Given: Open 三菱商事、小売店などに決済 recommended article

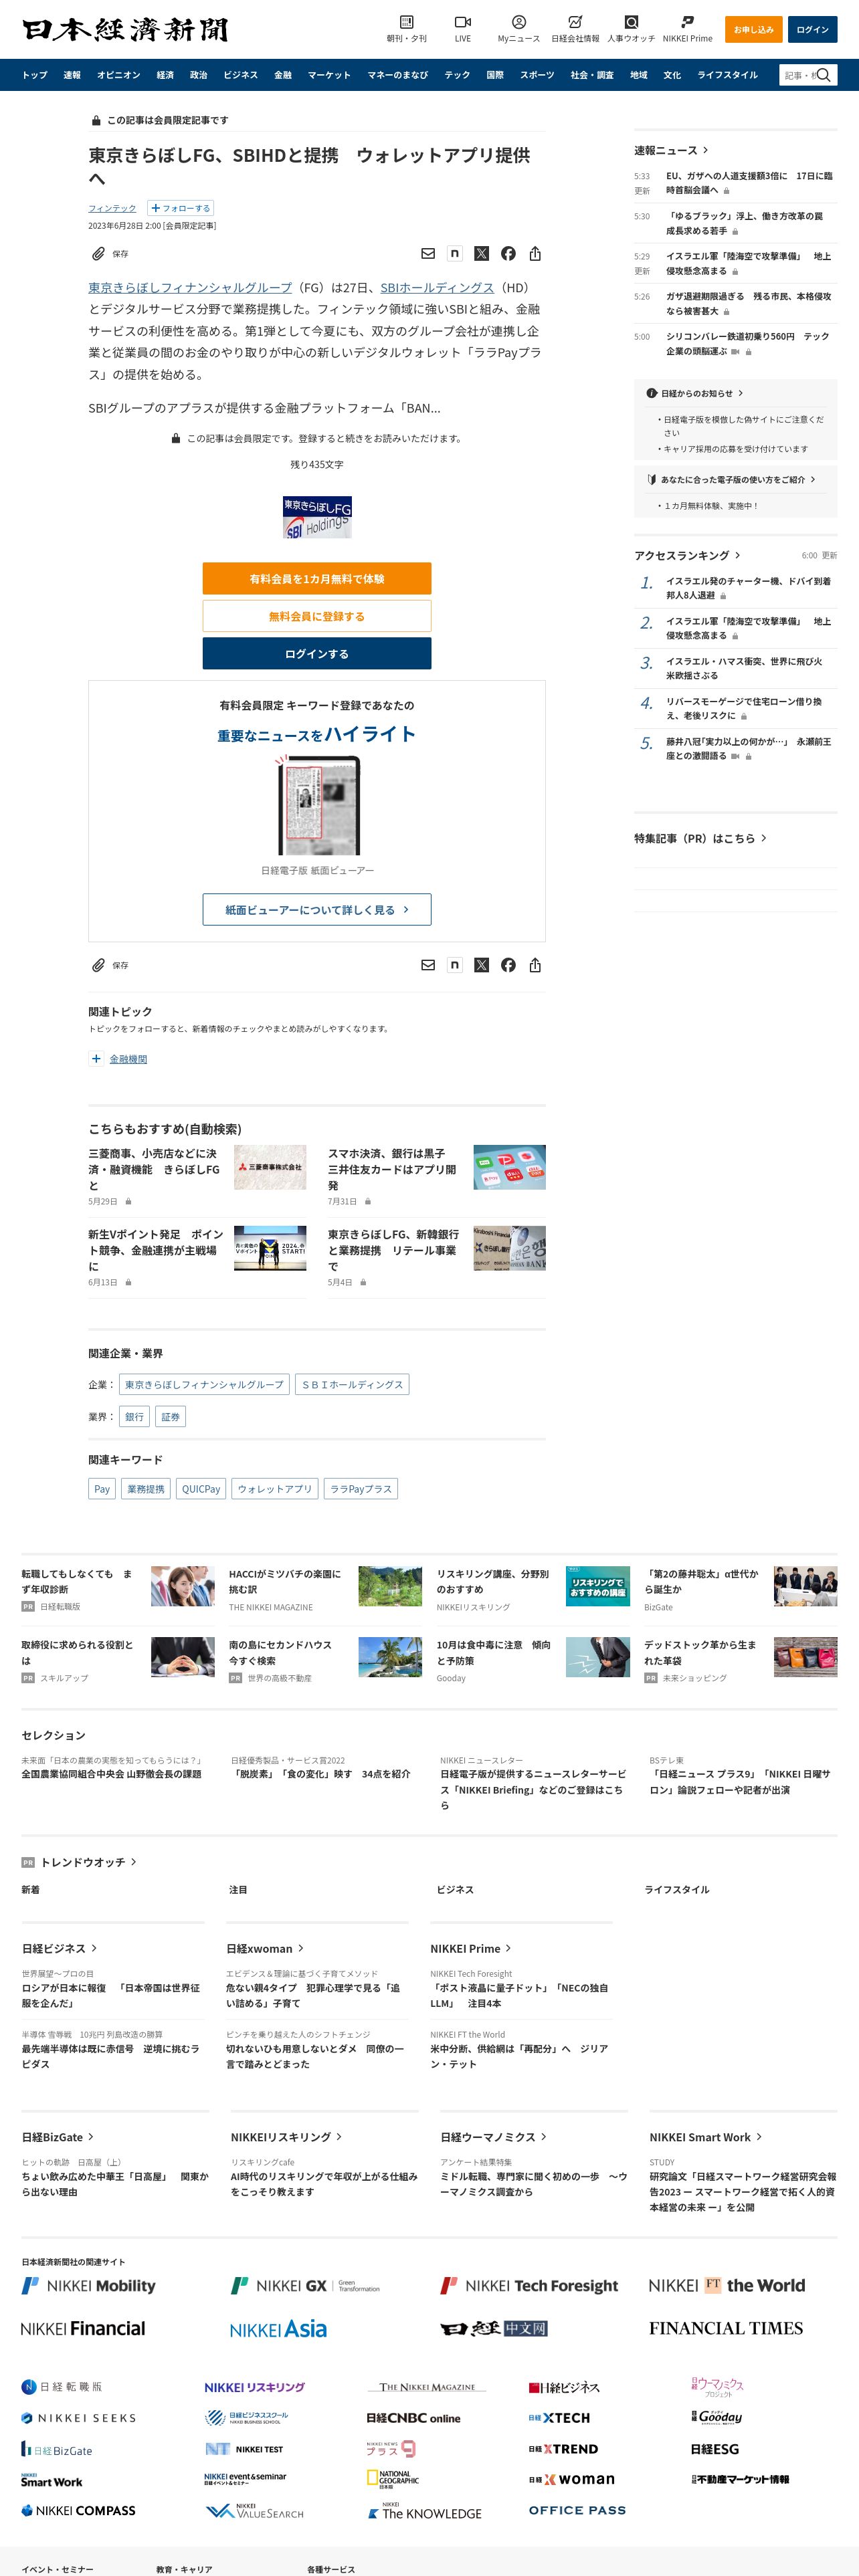Looking at the screenshot, I should 155,1169.
